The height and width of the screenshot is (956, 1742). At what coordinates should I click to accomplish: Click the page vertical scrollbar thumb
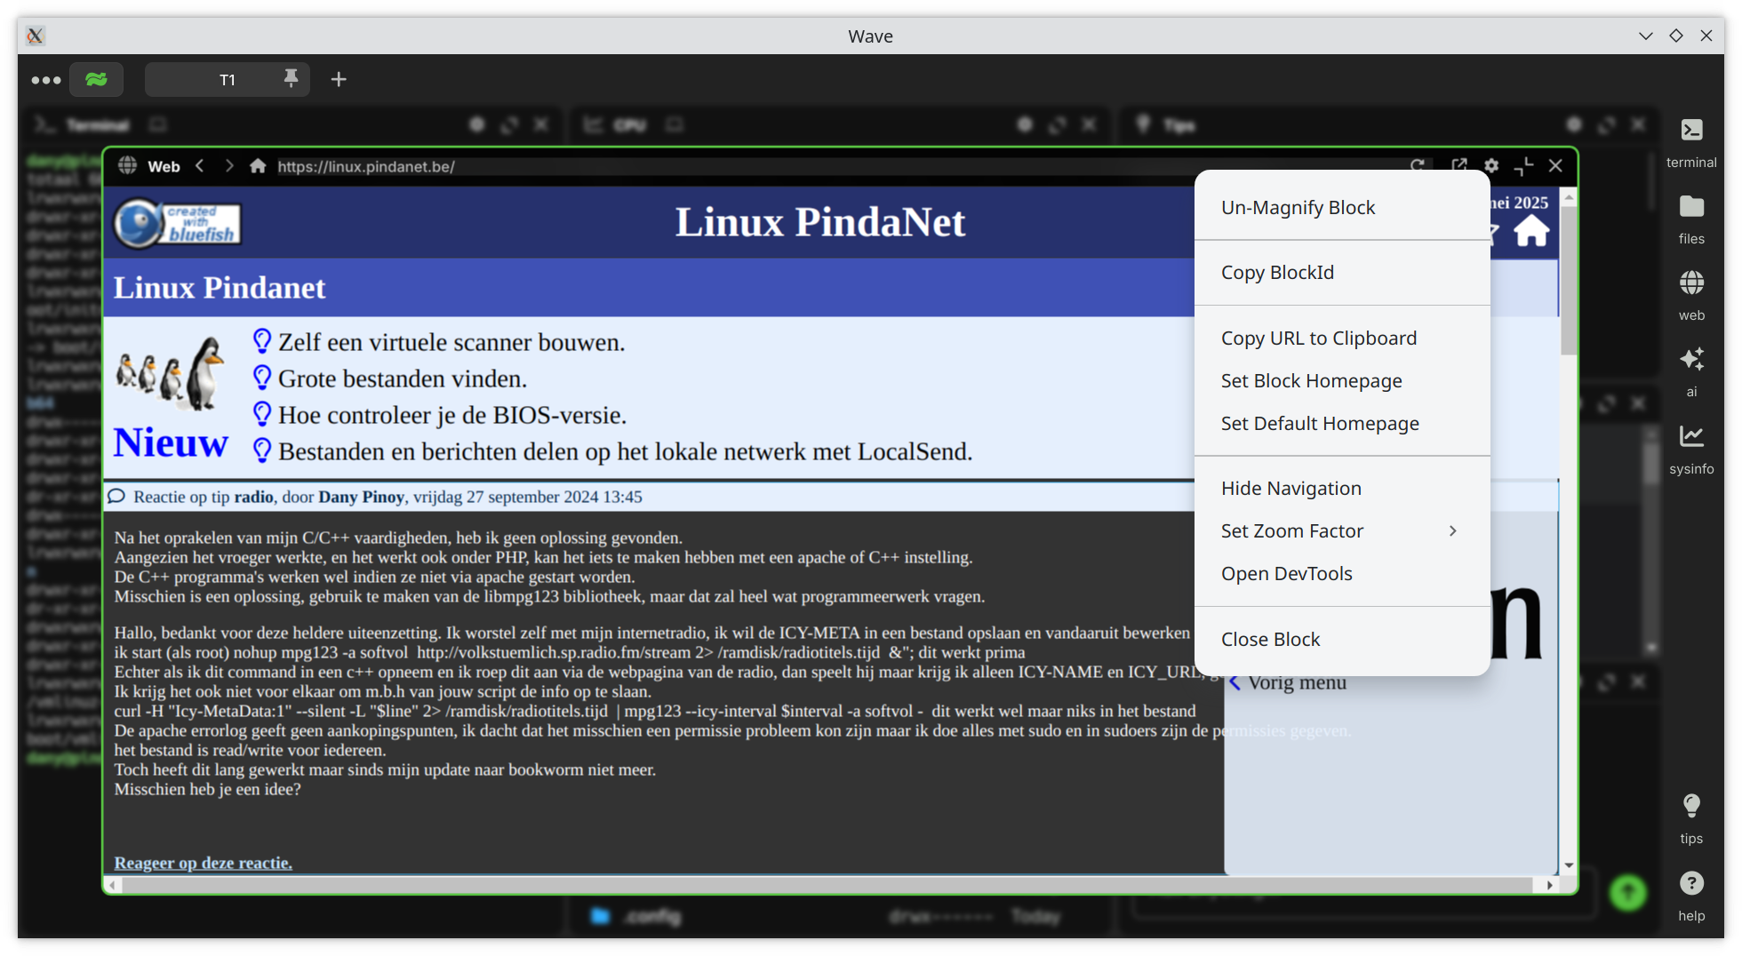click(x=1569, y=281)
